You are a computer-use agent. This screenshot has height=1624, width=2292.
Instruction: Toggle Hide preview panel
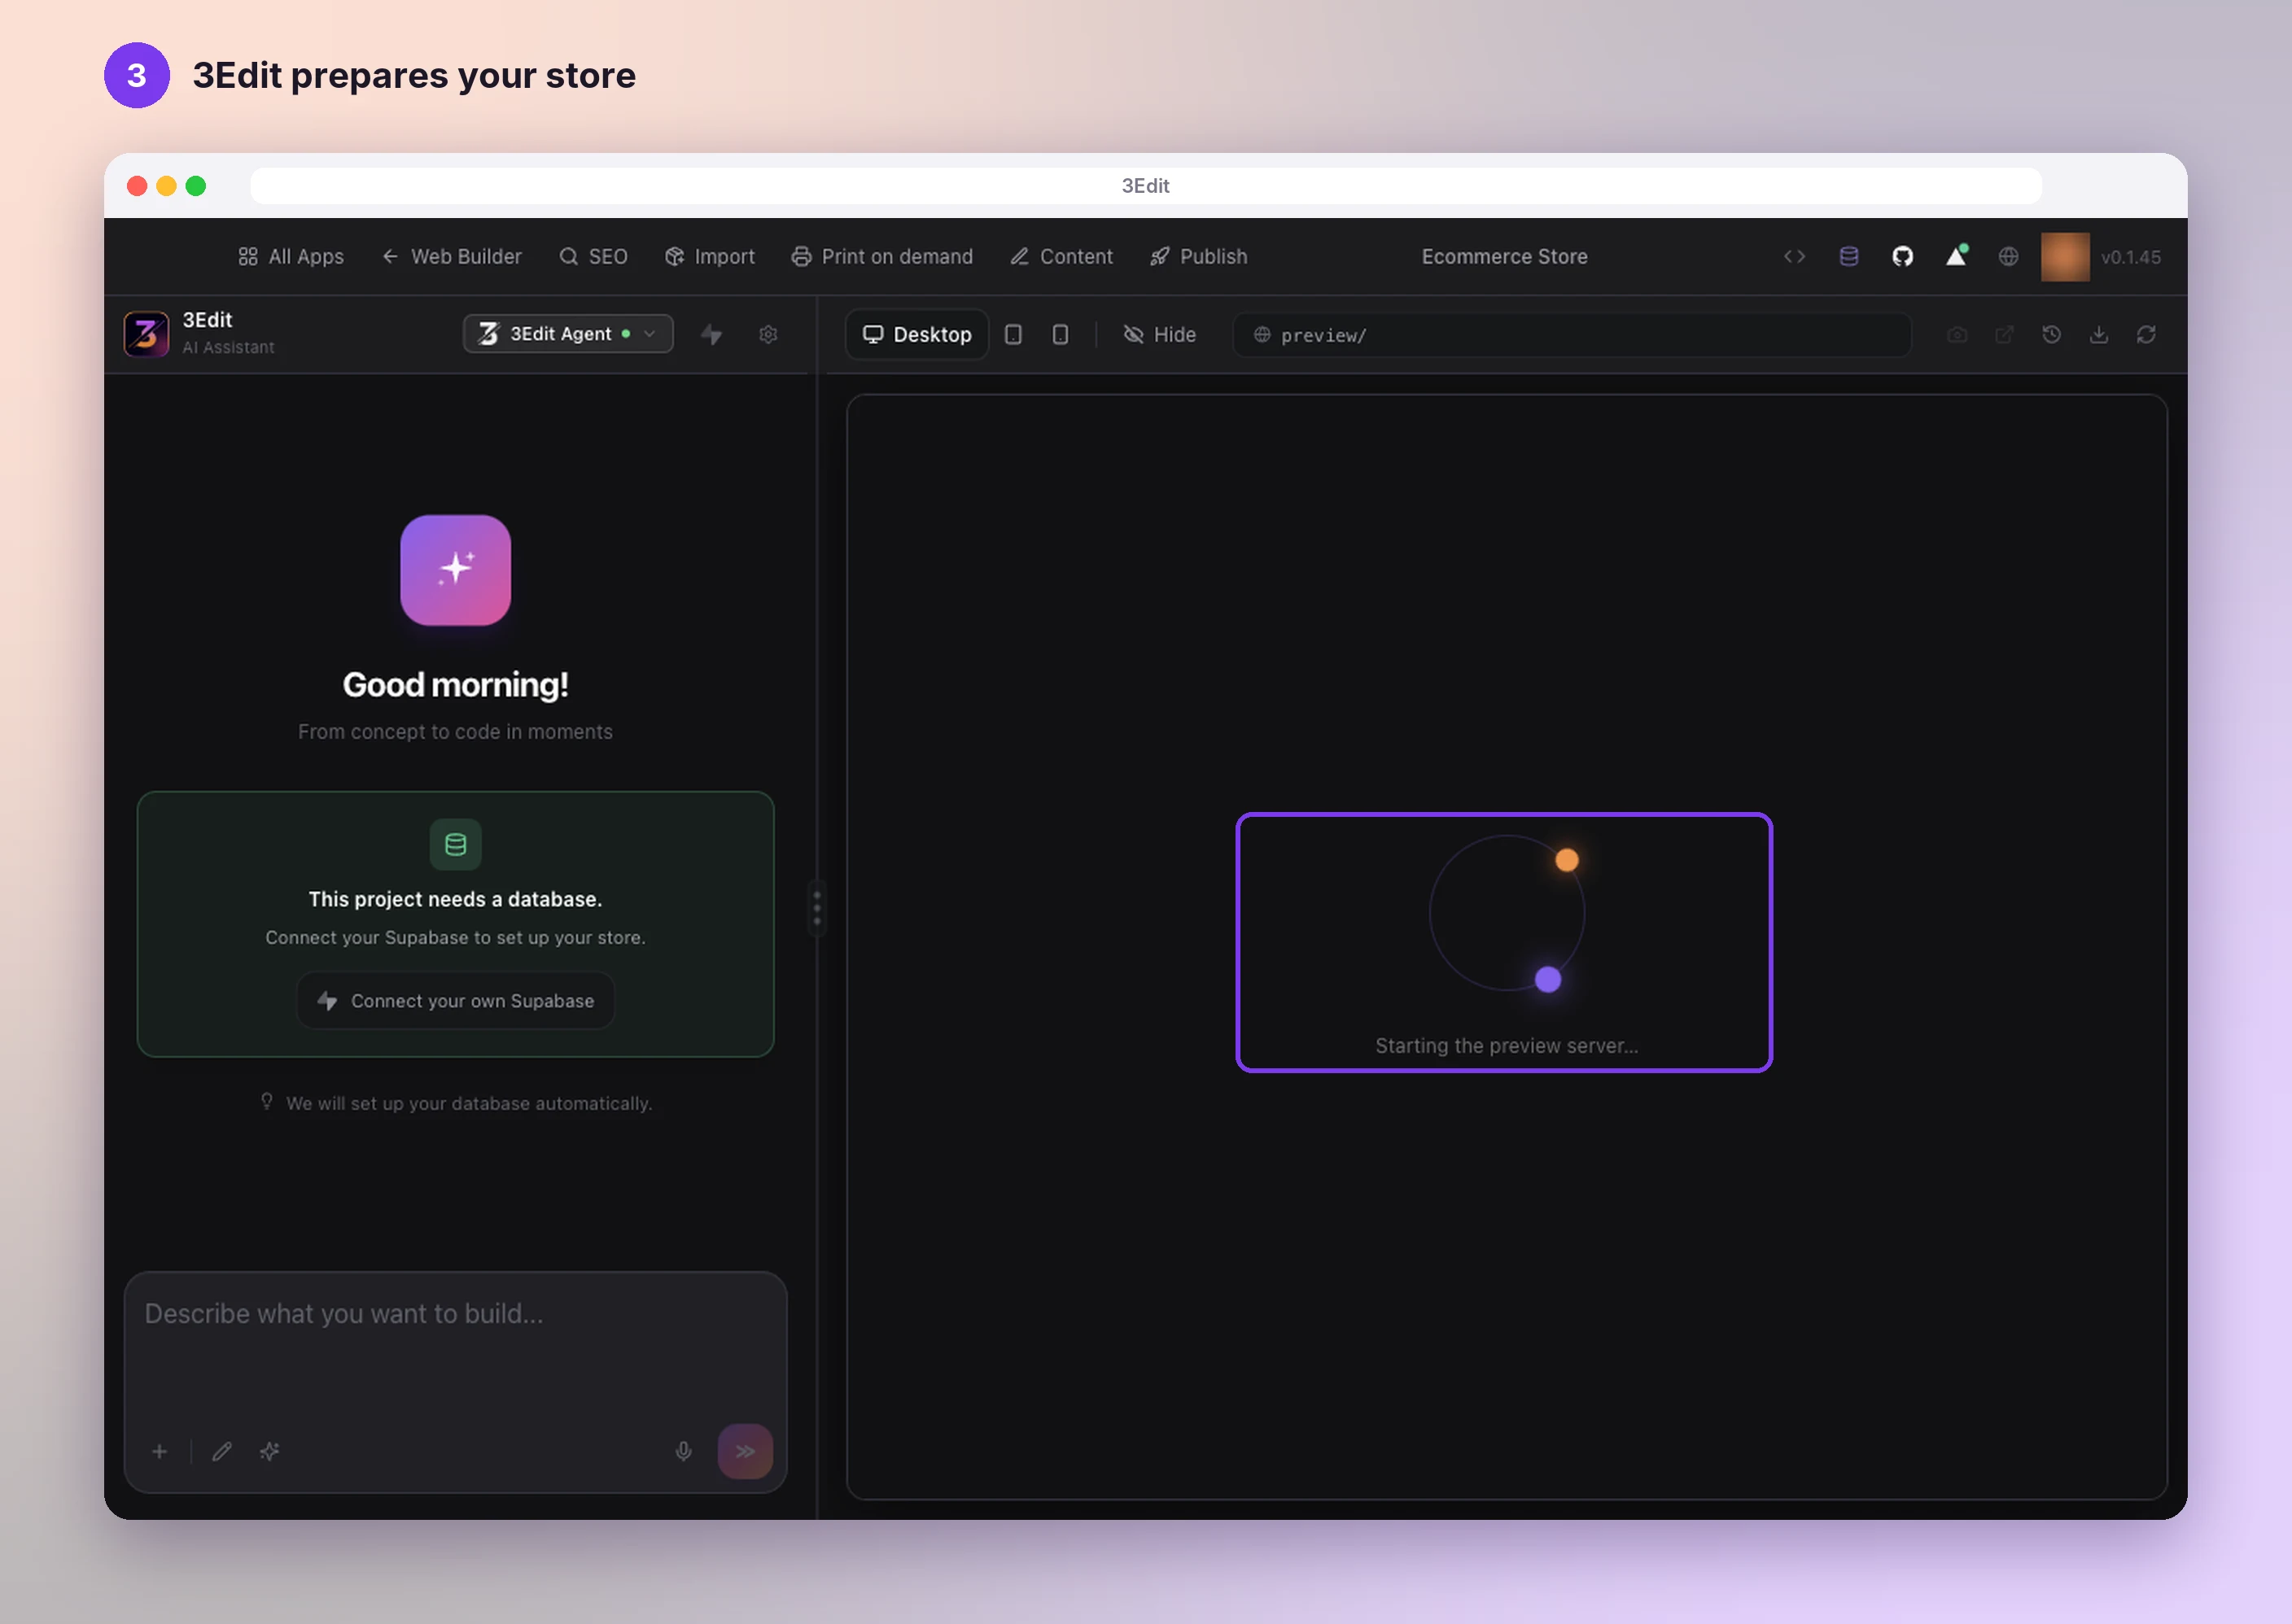tap(1160, 334)
